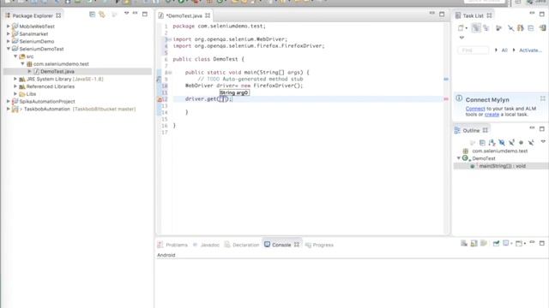Click the error marker on line 12

click(160, 99)
